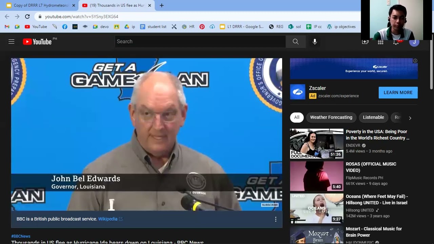Reload the page
Screen dimensions: 434x244
tap(27, 16)
